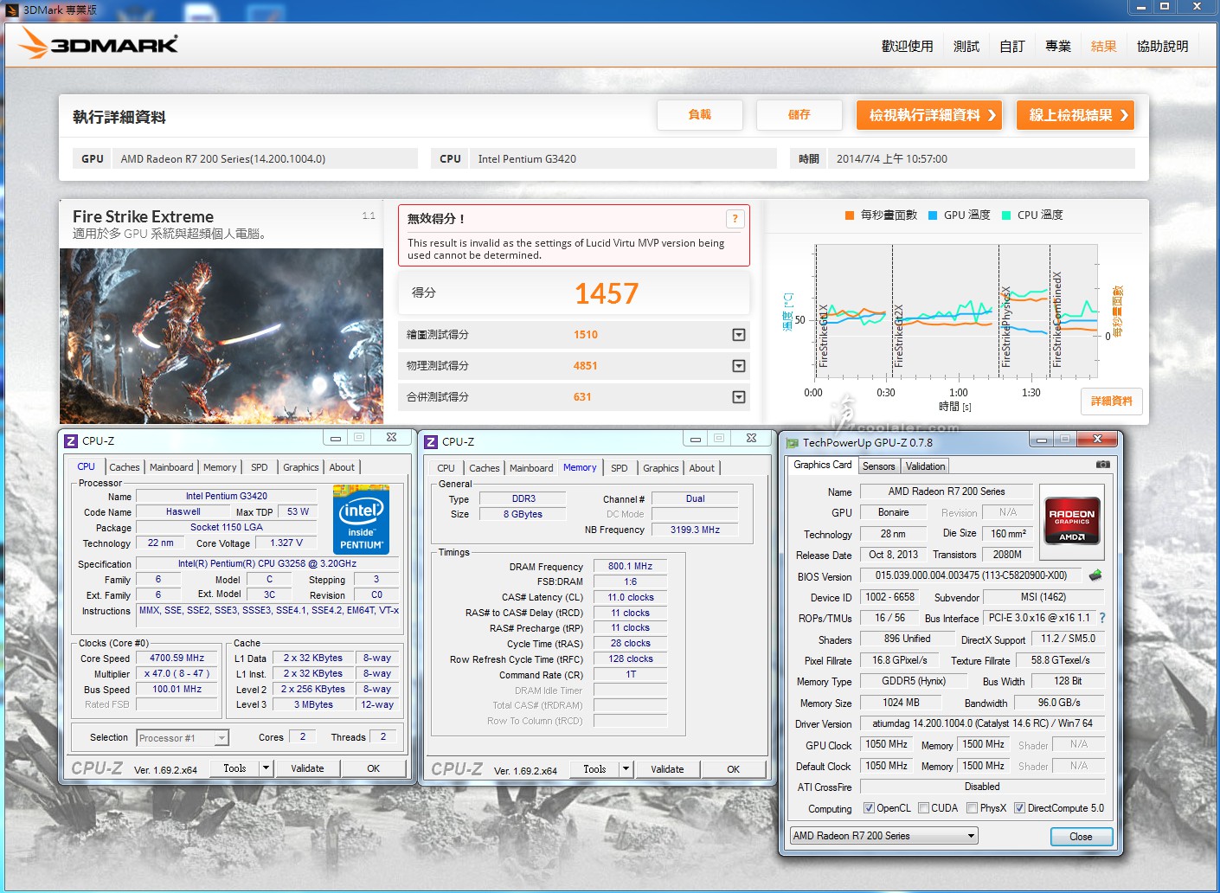Open 專業 tab in 3DMark
Image resolution: width=1220 pixels, height=893 pixels.
(1058, 47)
